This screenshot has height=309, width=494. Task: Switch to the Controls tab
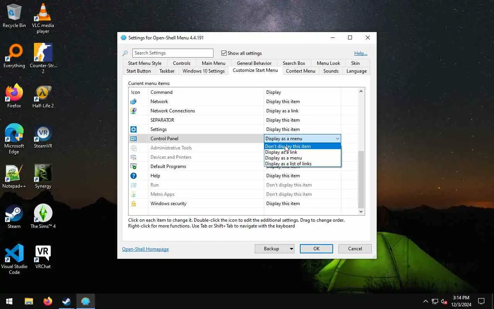(x=181, y=63)
